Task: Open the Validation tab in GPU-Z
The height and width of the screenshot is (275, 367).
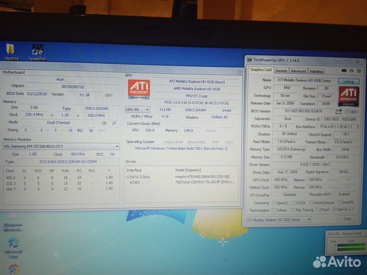Action: [316, 71]
